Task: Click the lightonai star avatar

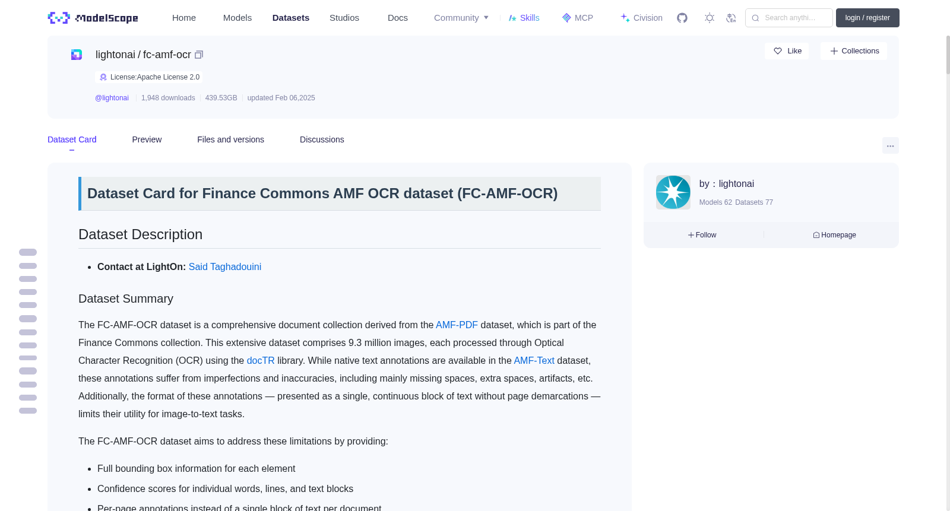Action: click(673, 192)
